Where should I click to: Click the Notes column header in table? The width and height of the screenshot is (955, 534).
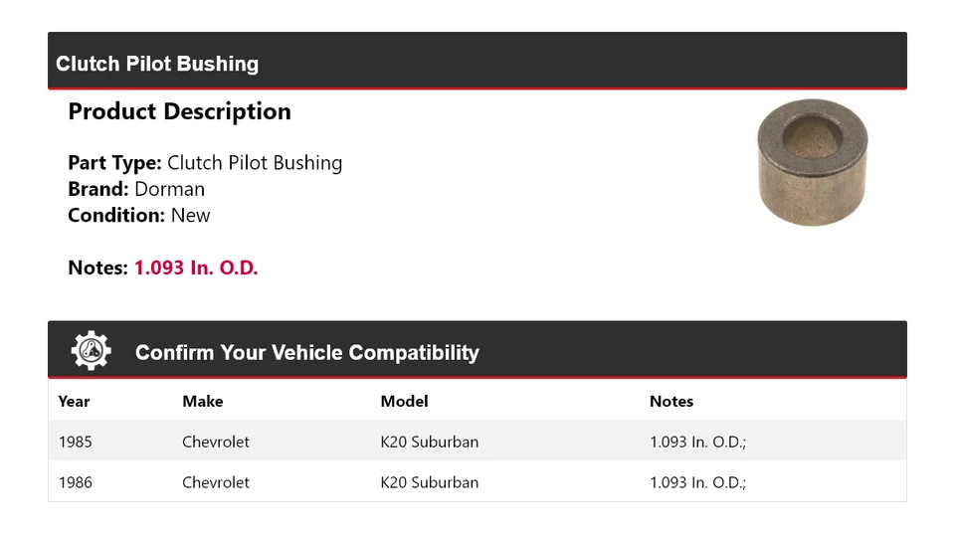coord(671,402)
